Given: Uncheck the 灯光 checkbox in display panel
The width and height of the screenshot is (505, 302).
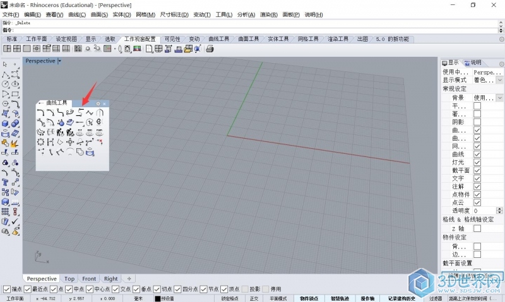Looking at the screenshot, I should [477, 162].
